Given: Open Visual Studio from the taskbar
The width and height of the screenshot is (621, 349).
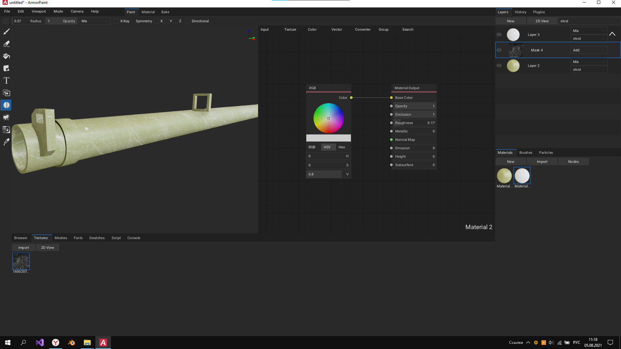Looking at the screenshot, I should tap(40, 343).
